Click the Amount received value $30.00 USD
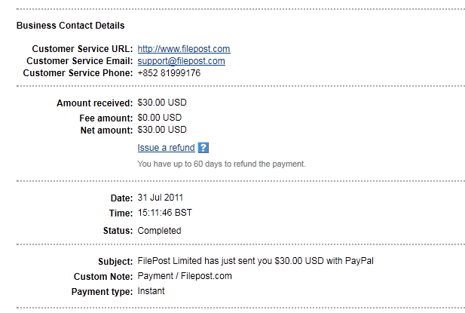The width and height of the screenshot is (465, 313). coord(161,103)
